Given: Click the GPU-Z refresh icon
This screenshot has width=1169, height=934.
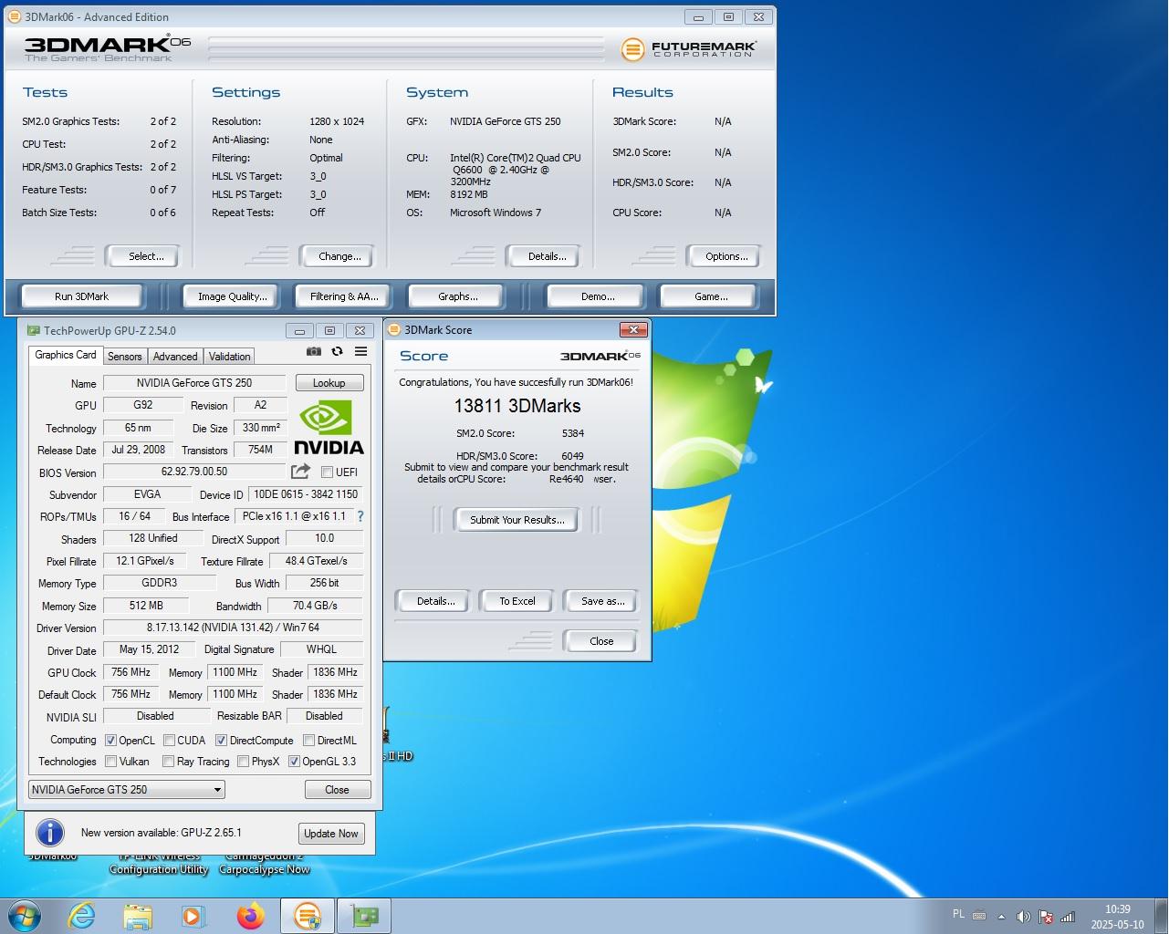Looking at the screenshot, I should point(337,352).
